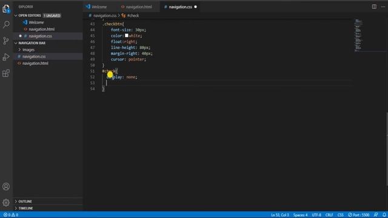The width and height of the screenshot is (388, 218).
Task: Switch to the navigation.html tab
Action: (x=139, y=7)
